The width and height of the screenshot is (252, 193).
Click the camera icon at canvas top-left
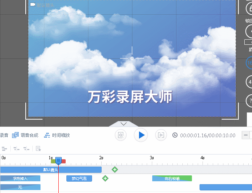coord(33,5)
